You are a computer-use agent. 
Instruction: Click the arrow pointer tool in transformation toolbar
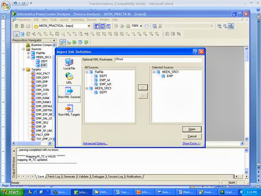(16, 34)
